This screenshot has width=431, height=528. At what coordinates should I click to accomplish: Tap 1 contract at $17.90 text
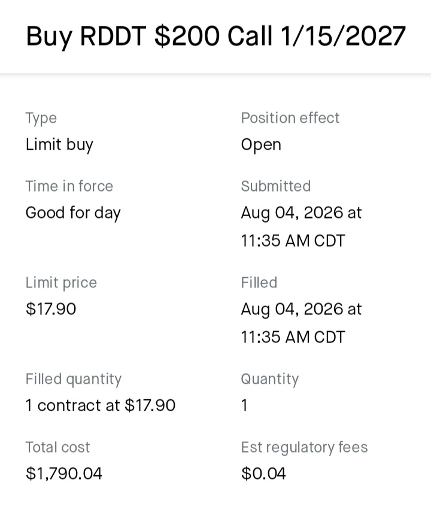(101, 405)
